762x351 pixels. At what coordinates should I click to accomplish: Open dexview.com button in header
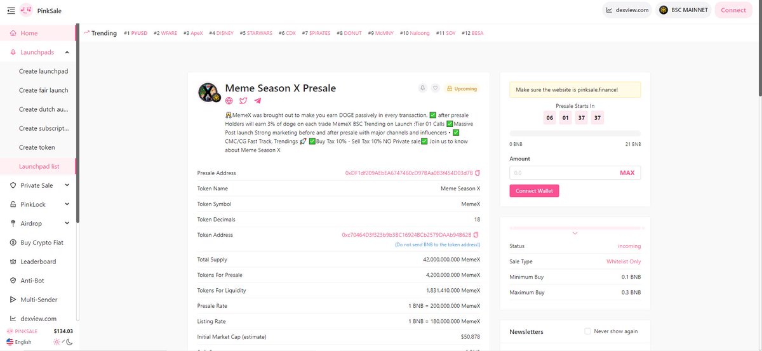(627, 10)
